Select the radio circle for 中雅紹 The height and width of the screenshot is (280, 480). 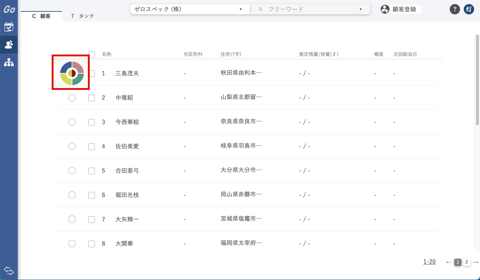pos(72,98)
